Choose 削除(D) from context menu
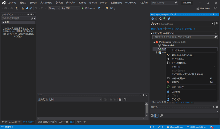The height and width of the screenshot is (129, 220). click(191, 82)
